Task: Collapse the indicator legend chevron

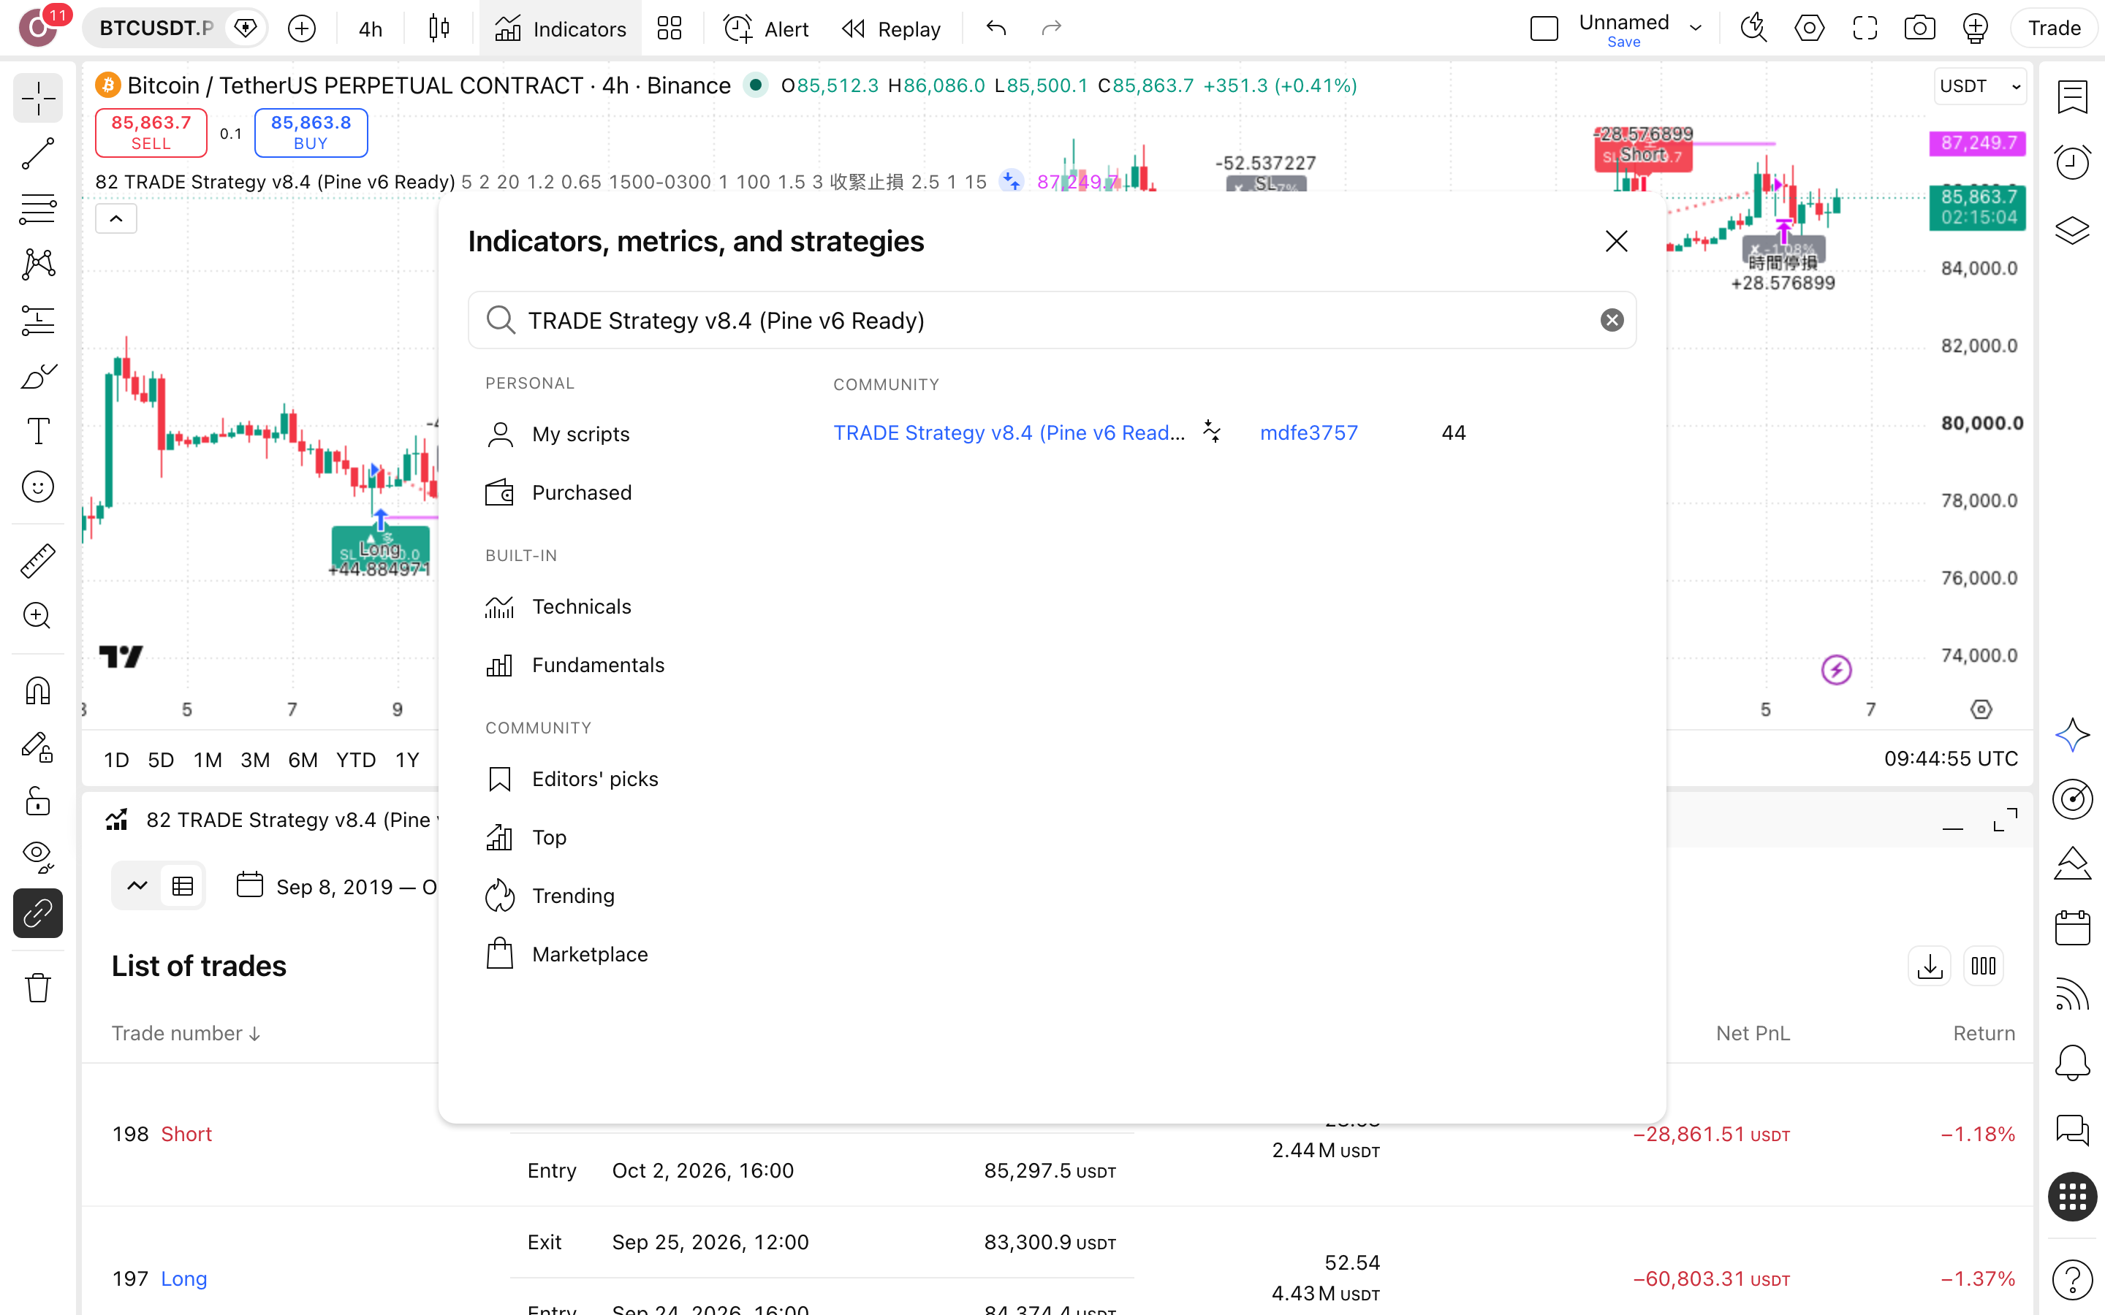Action: pos(115,218)
